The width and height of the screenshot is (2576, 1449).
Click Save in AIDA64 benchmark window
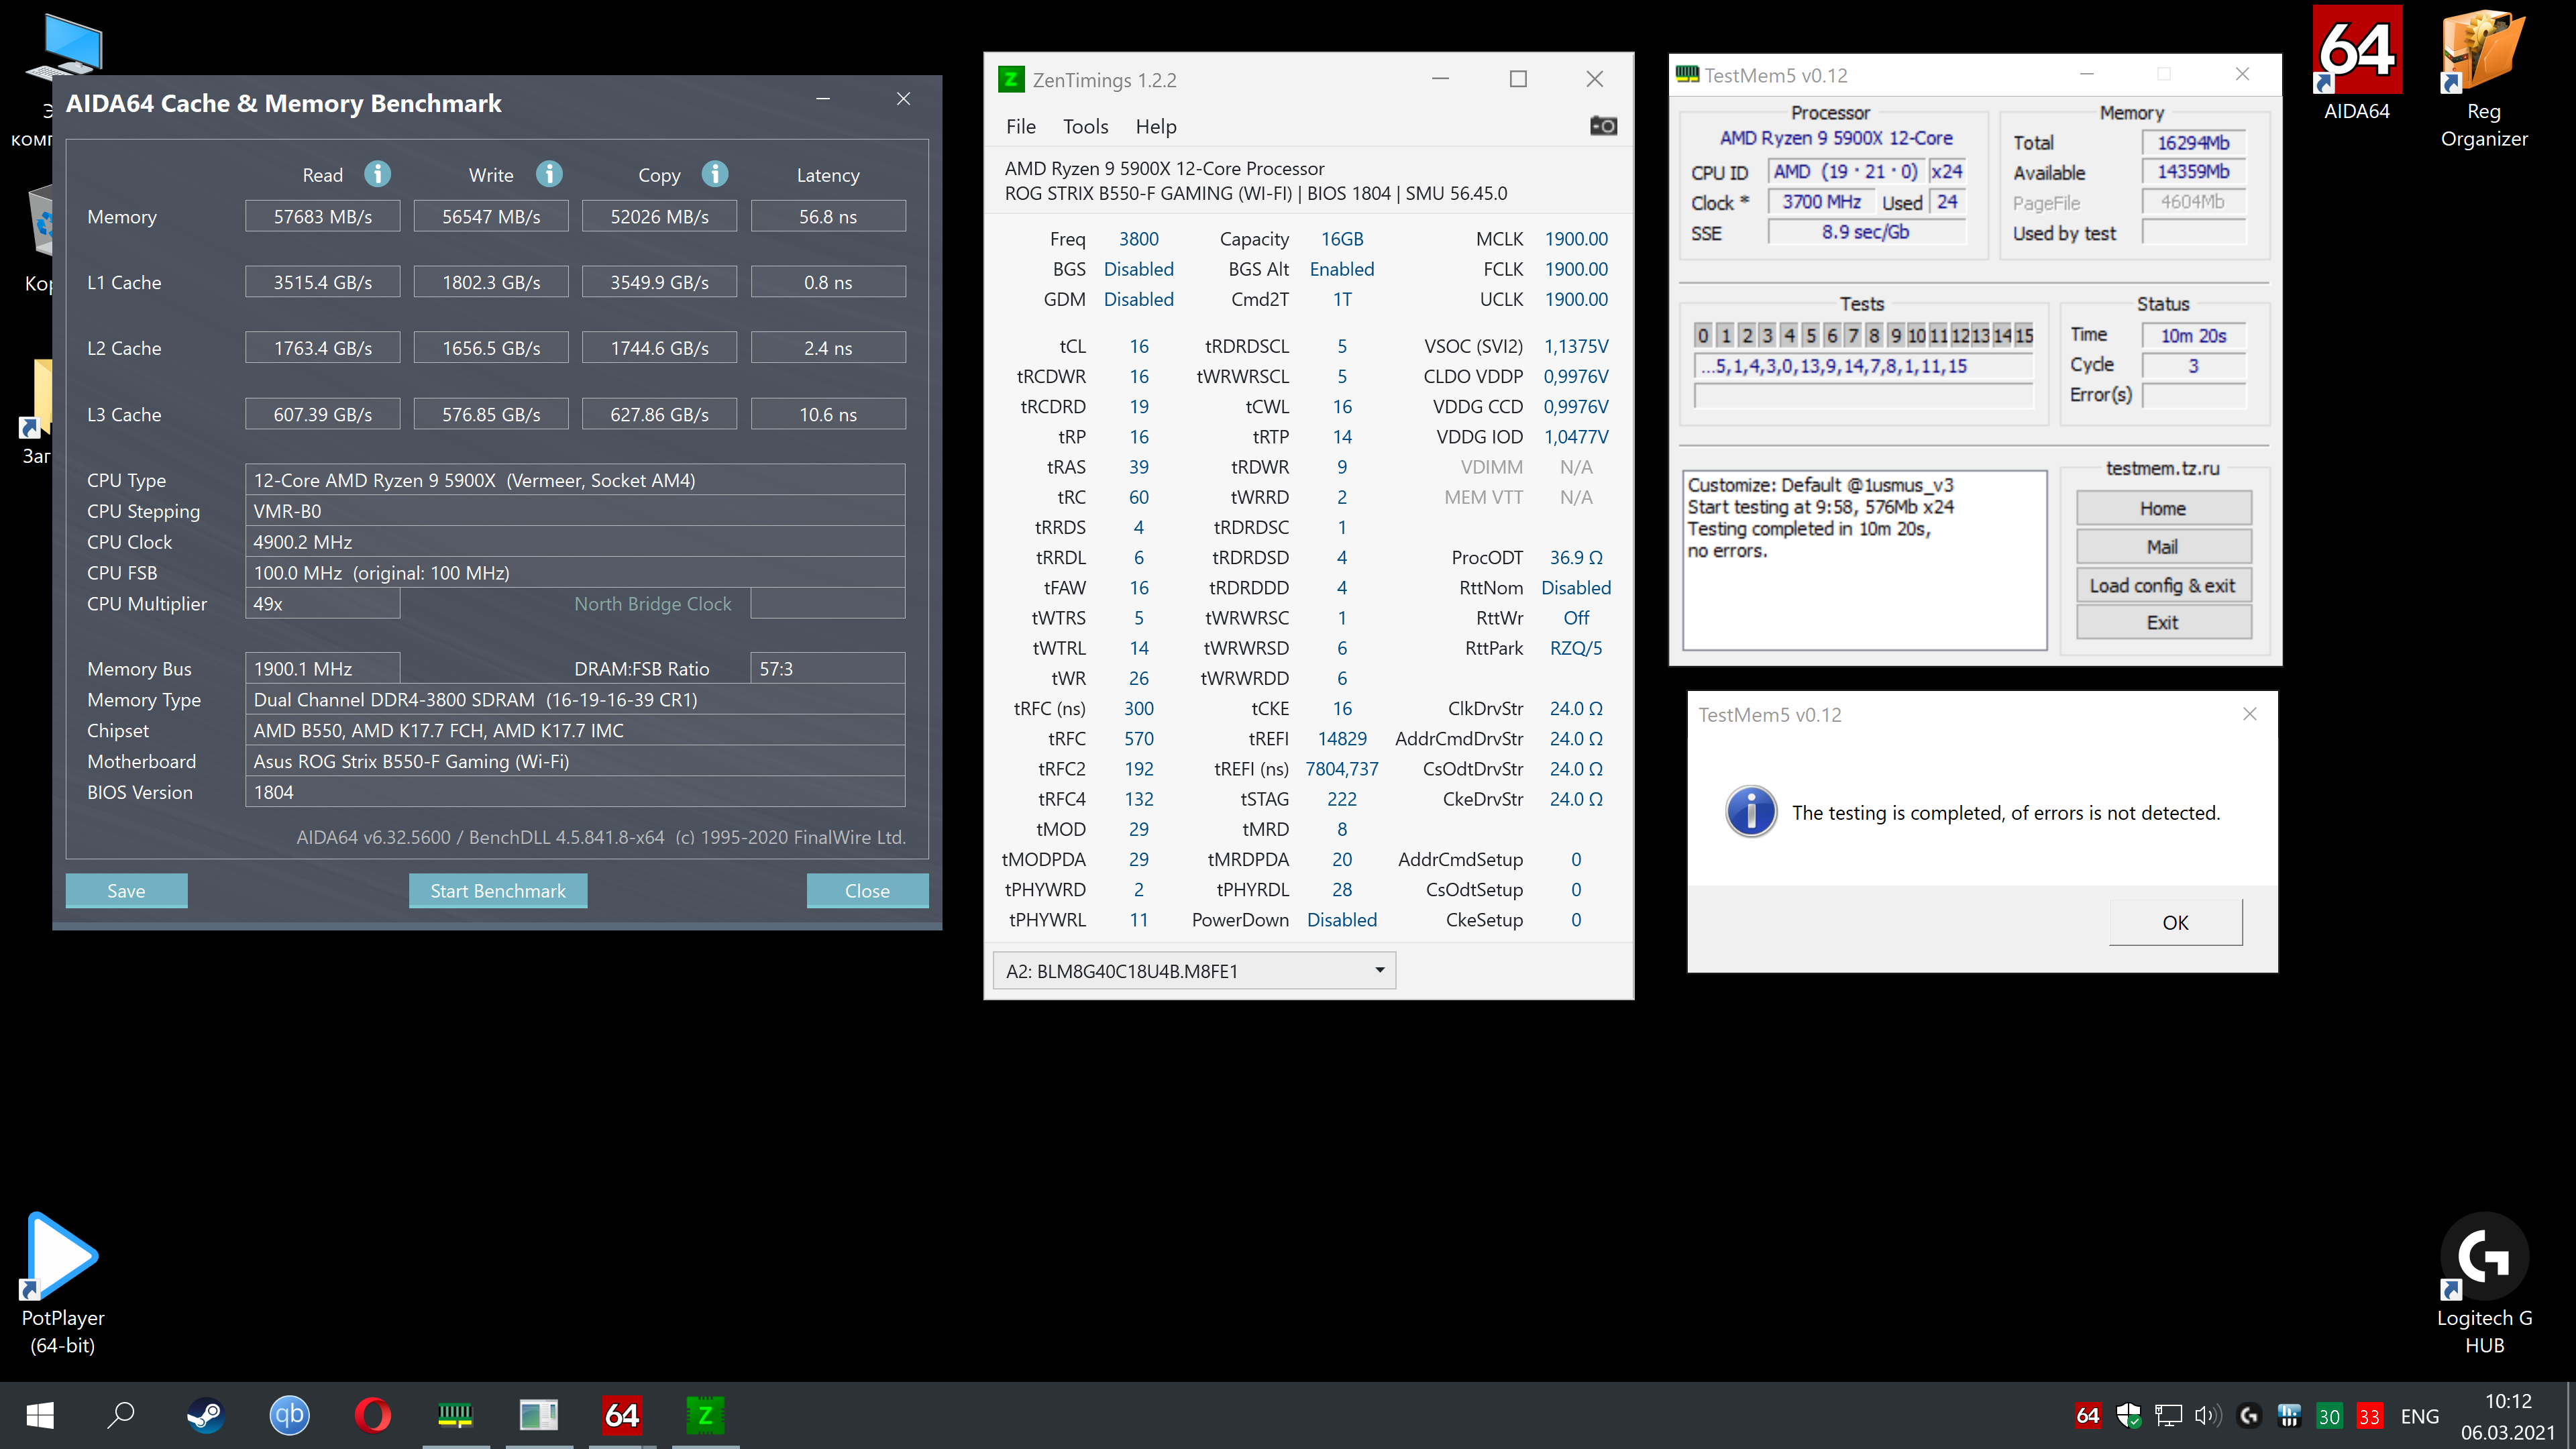[126, 890]
